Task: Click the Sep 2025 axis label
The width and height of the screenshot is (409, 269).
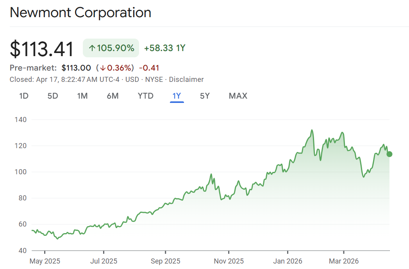Action: click(165, 261)
